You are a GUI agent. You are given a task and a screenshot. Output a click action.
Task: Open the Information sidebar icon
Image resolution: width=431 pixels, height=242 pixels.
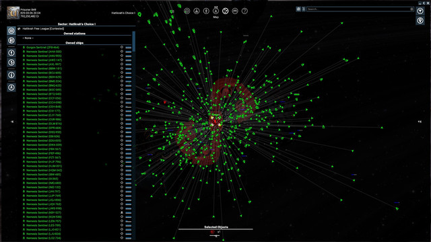(x=11, y=75)
